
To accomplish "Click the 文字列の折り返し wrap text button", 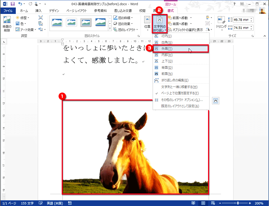I will 160,24.
